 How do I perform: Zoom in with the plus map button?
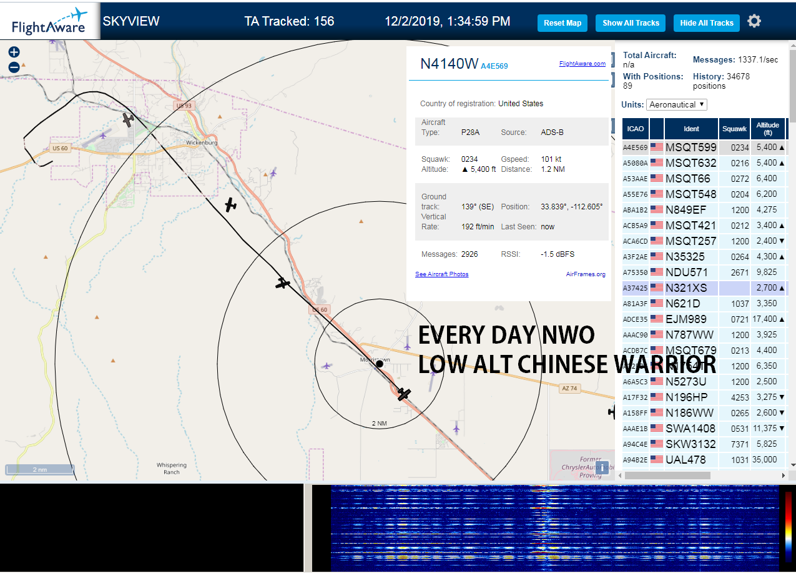[x=14, y=52]
